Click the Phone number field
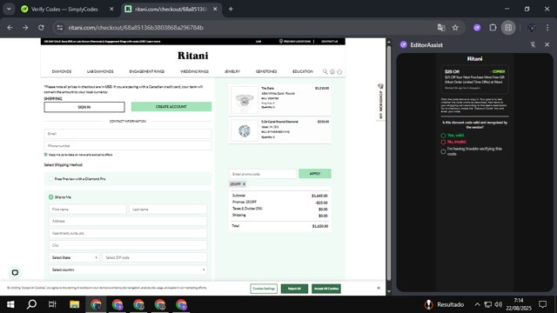This screenshot has height=313, width=557. (x=128, y=146)
